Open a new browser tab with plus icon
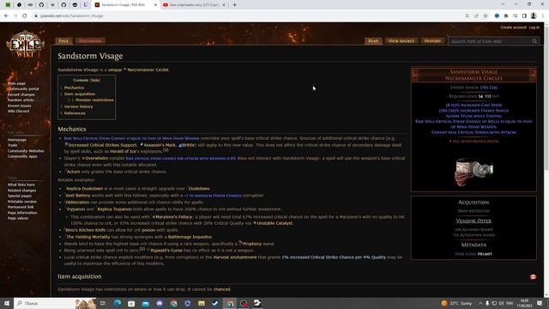Viewport: 549px width, 309px height. tap(234, 5)
